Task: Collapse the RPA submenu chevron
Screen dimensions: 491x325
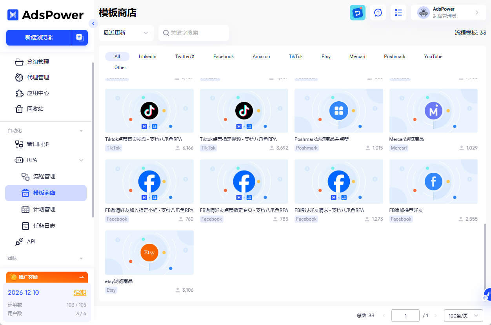Action: pos(81,160)
